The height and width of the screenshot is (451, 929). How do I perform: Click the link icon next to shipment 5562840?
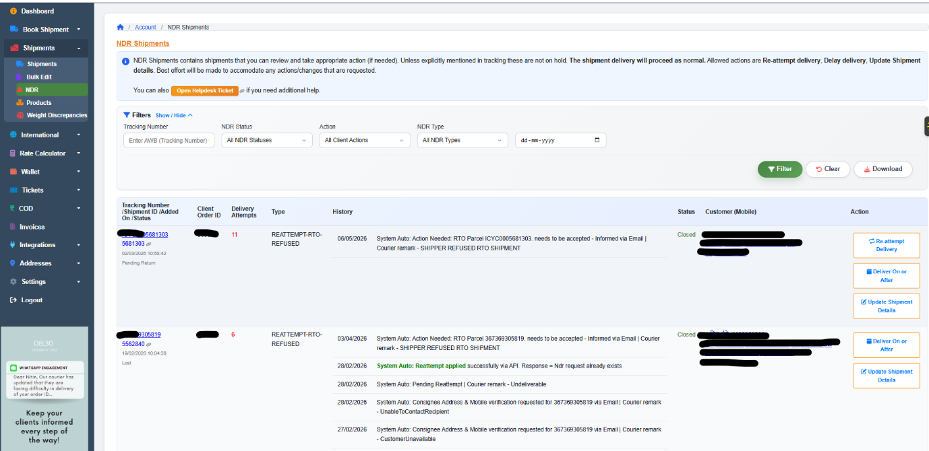click(149, 344)
